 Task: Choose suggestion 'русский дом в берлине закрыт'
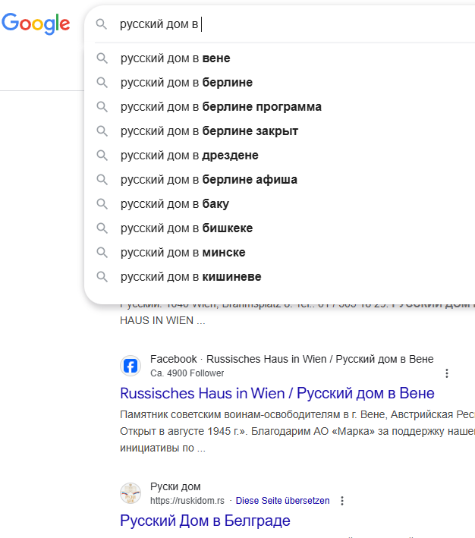coord(209,131)
